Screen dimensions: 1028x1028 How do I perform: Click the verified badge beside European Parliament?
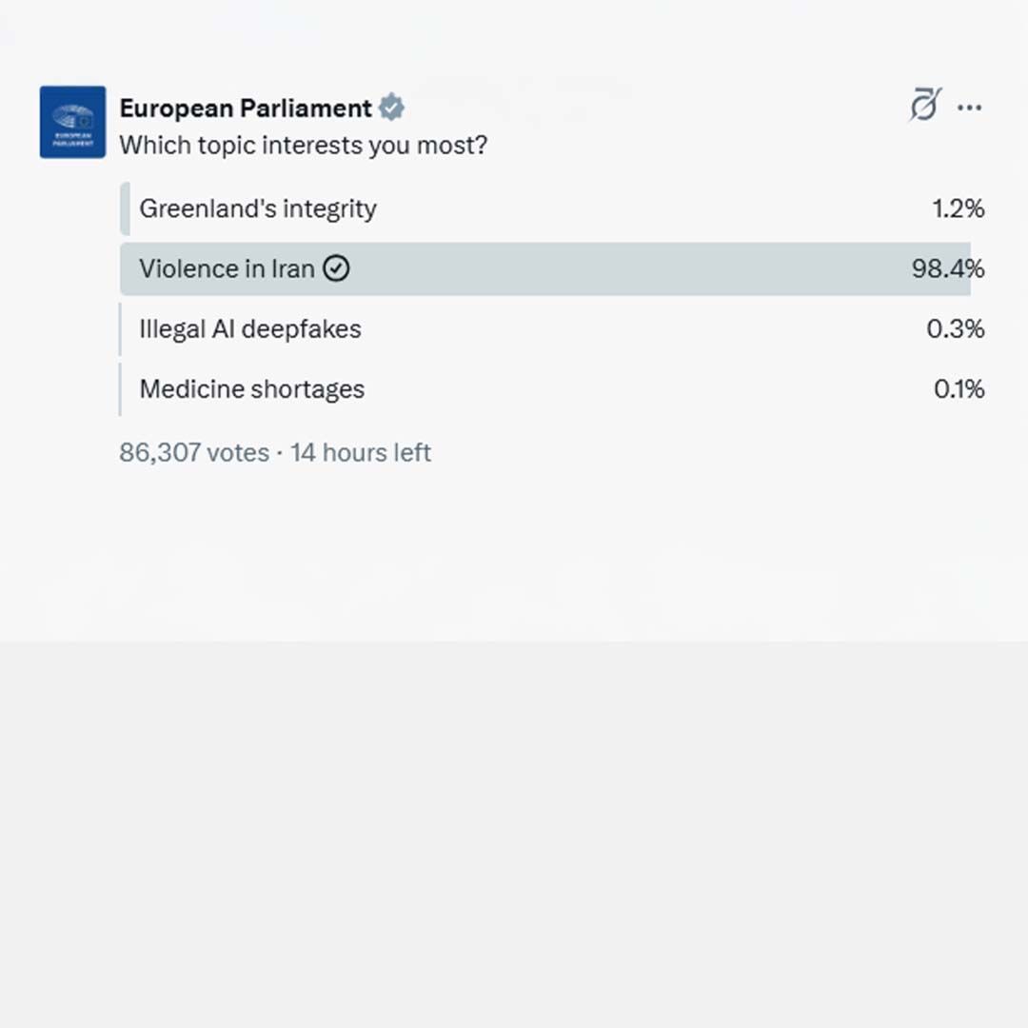391,109
